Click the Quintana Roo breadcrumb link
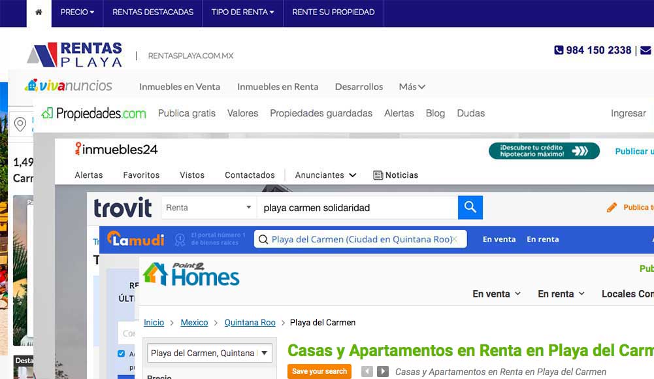Screen dimensions: 654x379 250,322
